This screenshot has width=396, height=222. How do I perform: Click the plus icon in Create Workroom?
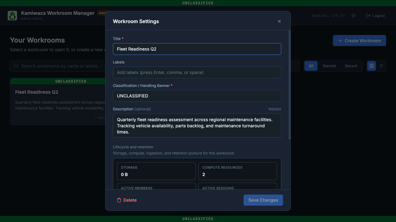coord(340,41)
